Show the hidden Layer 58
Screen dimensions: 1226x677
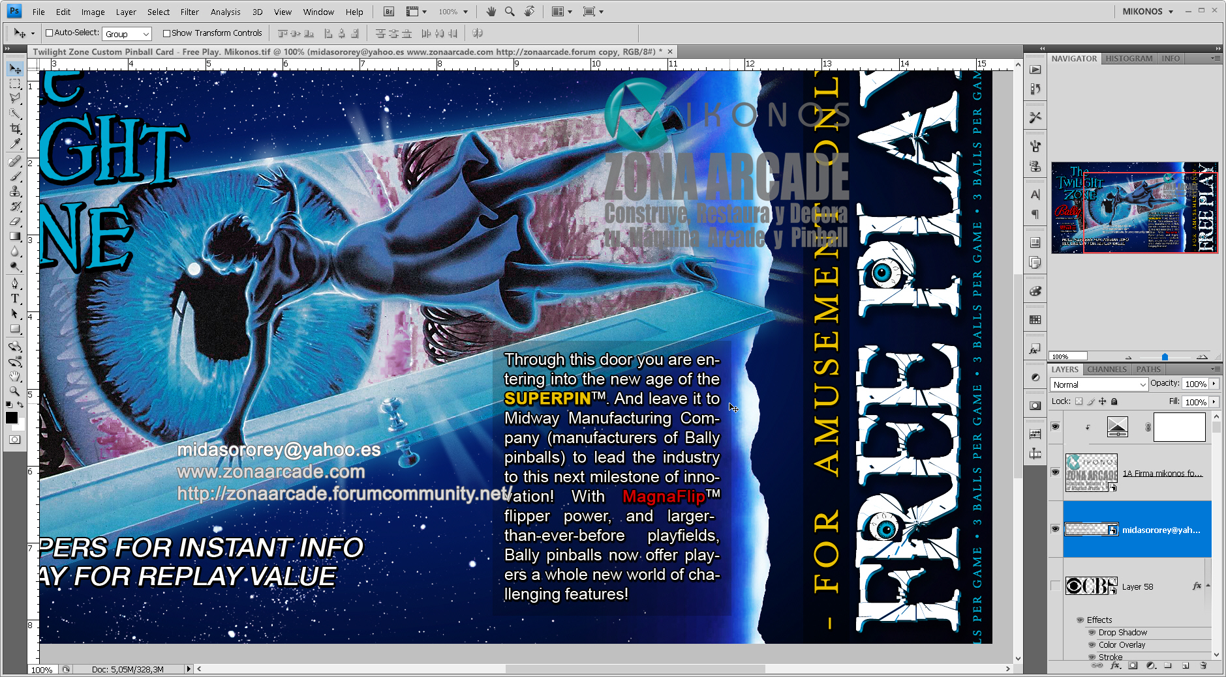[x=1055, y=586]
